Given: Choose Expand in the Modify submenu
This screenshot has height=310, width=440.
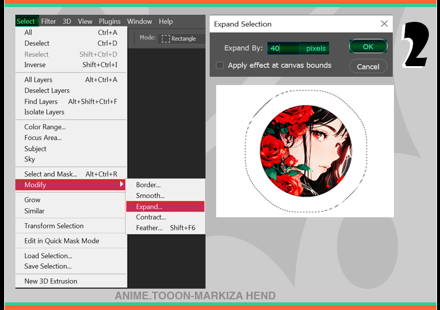Looking at the screenshot, I should pos(165,207).
